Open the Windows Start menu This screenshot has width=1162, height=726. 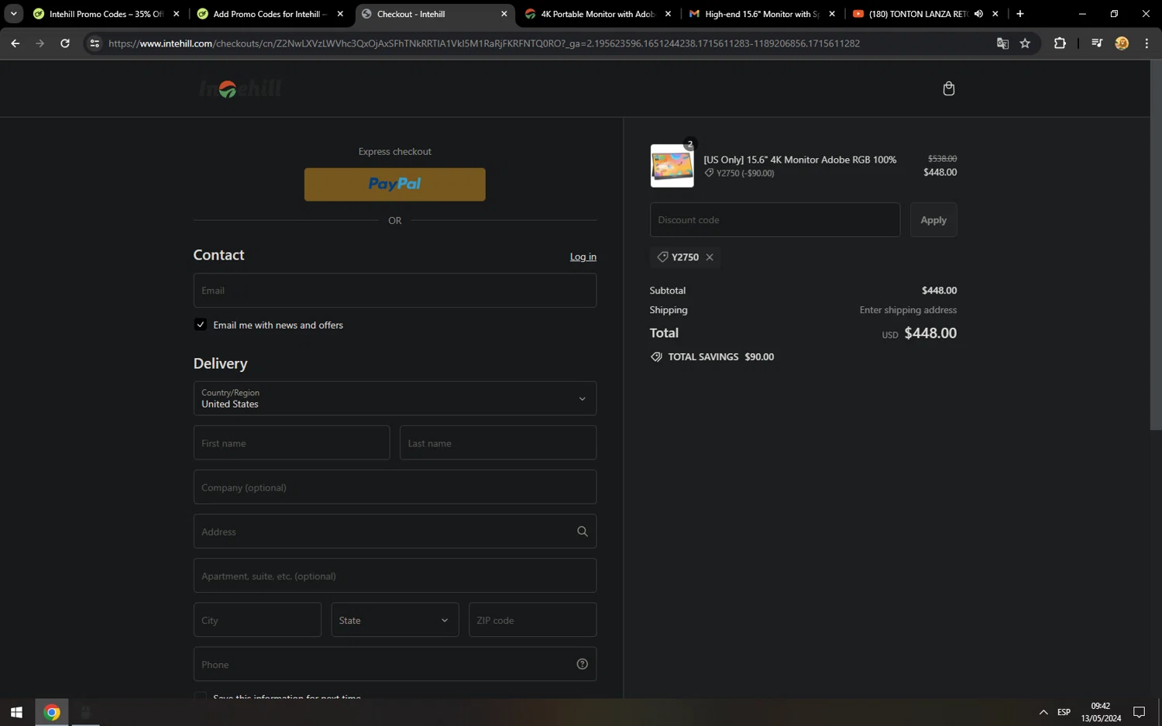16,712
